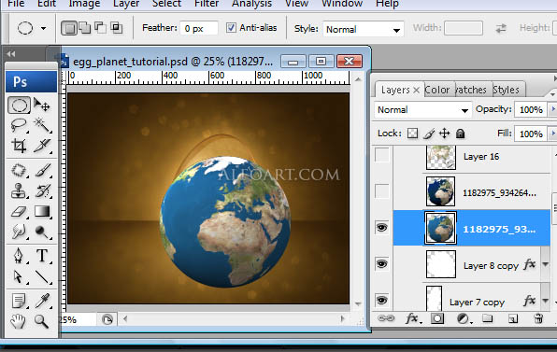557x352 pixels.
Task: Select the Smudge tool
Action: click(x=19, y=232)
